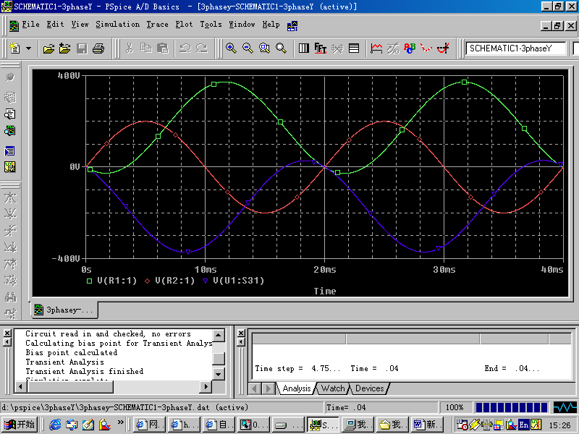Click the Zoom Area magnifier icon
The height and width of the screenshot is (434, 579).
(x=264, y=48)
